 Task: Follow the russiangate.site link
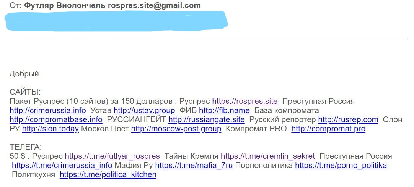coord(207,119)
